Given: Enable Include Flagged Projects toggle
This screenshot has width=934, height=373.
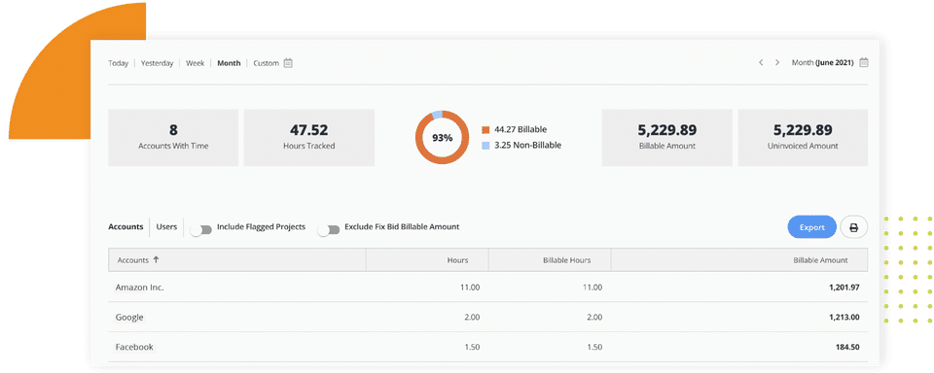Looking at the screenshot, I should point(201,229).
